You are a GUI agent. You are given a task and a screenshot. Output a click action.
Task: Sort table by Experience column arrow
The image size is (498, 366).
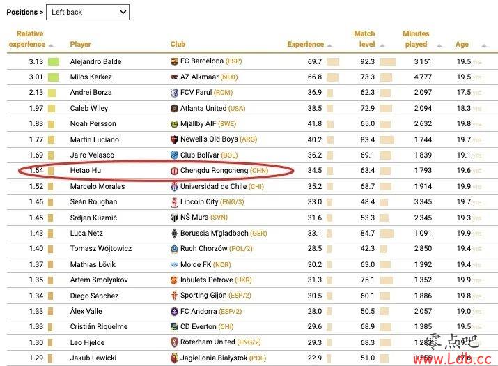tap(329, 45)
